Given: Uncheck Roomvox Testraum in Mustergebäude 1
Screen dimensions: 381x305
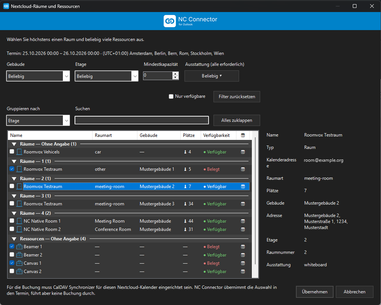Looking at the screenshot, I should (12, 168).
